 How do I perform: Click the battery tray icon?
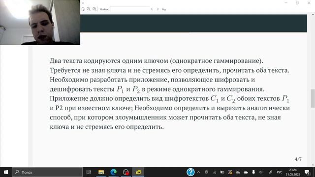click(x=222, y=172)
